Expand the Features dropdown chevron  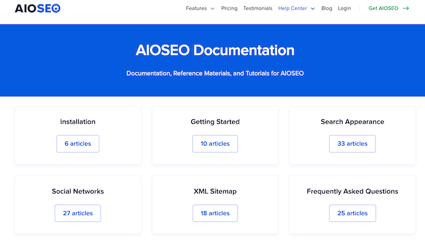point(212,9)
